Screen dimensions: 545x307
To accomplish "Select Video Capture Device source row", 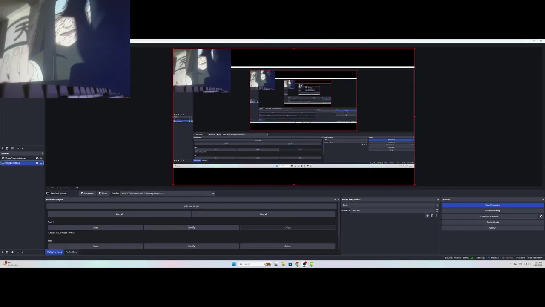I will (x=22, y=158).
